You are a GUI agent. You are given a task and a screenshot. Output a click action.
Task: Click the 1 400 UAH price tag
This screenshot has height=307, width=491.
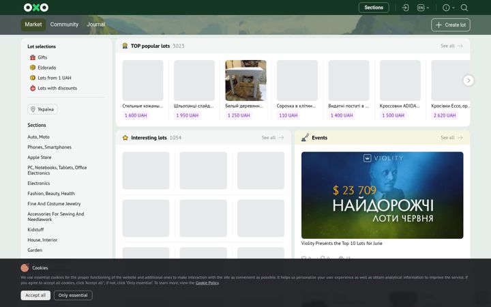(342, 115)
